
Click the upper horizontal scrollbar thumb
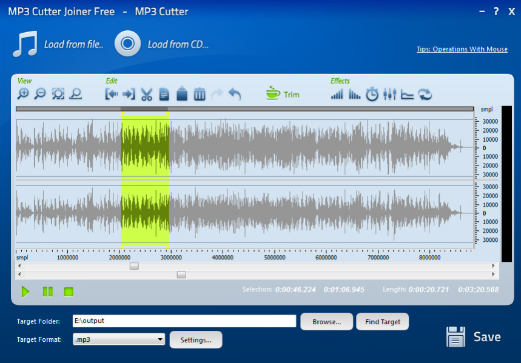tap(134, 266)
